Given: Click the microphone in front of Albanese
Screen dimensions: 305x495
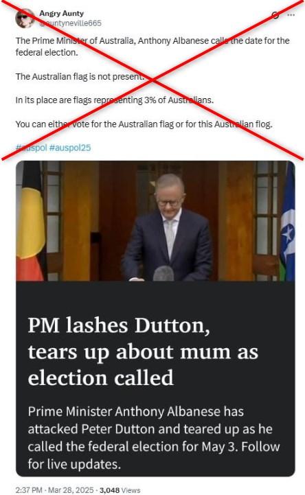Looking at the screenshot, I should click(x=163, y=273).
